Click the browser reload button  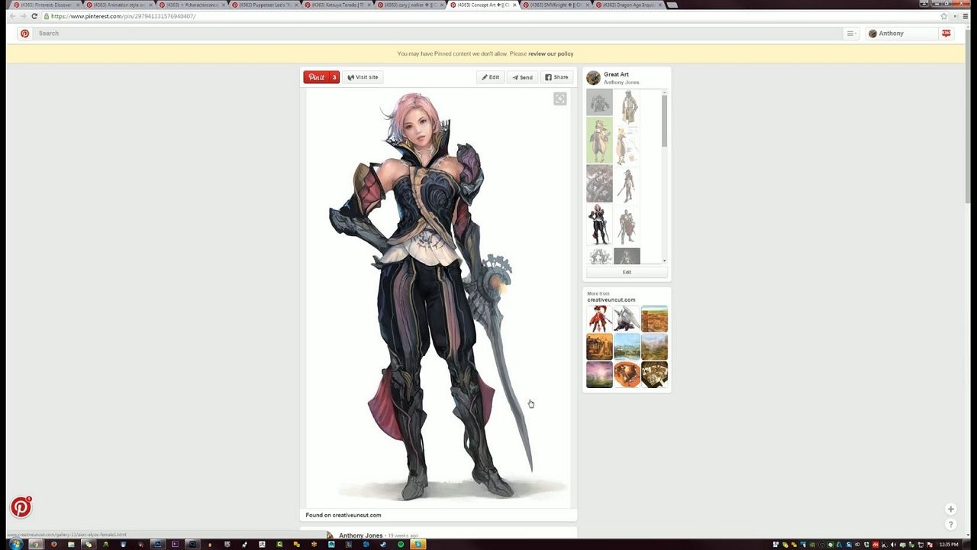pyautogui.click(x=34, y=16)
